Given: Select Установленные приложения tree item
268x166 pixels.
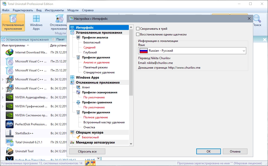Looking at the screenshot, I should pyautogui.click(x=99, y=32).
